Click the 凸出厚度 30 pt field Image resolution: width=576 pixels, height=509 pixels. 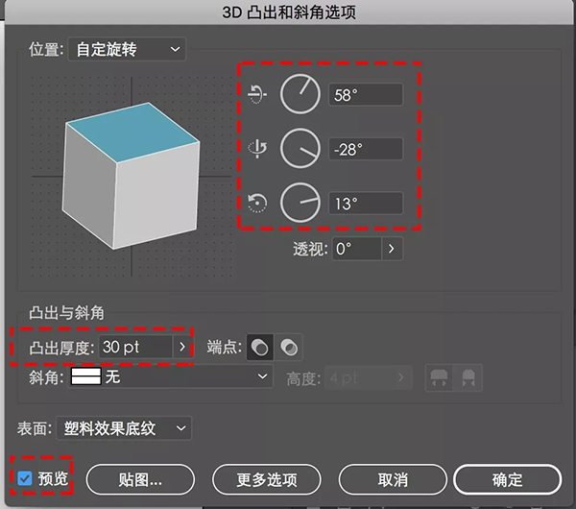click(135, 347)
